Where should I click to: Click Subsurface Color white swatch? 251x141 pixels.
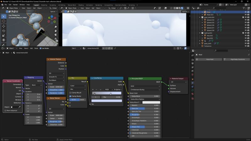click(x=151, y=102)
